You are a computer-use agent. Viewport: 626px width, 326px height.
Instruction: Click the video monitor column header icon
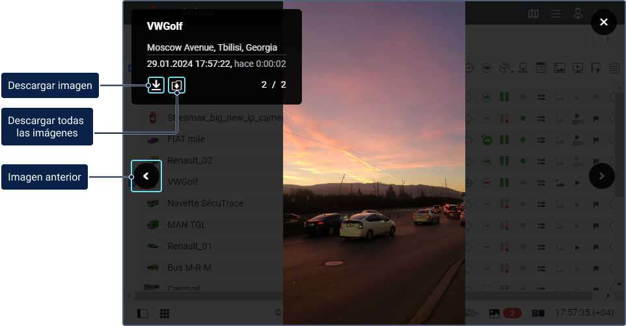click(x=578, y=68)
